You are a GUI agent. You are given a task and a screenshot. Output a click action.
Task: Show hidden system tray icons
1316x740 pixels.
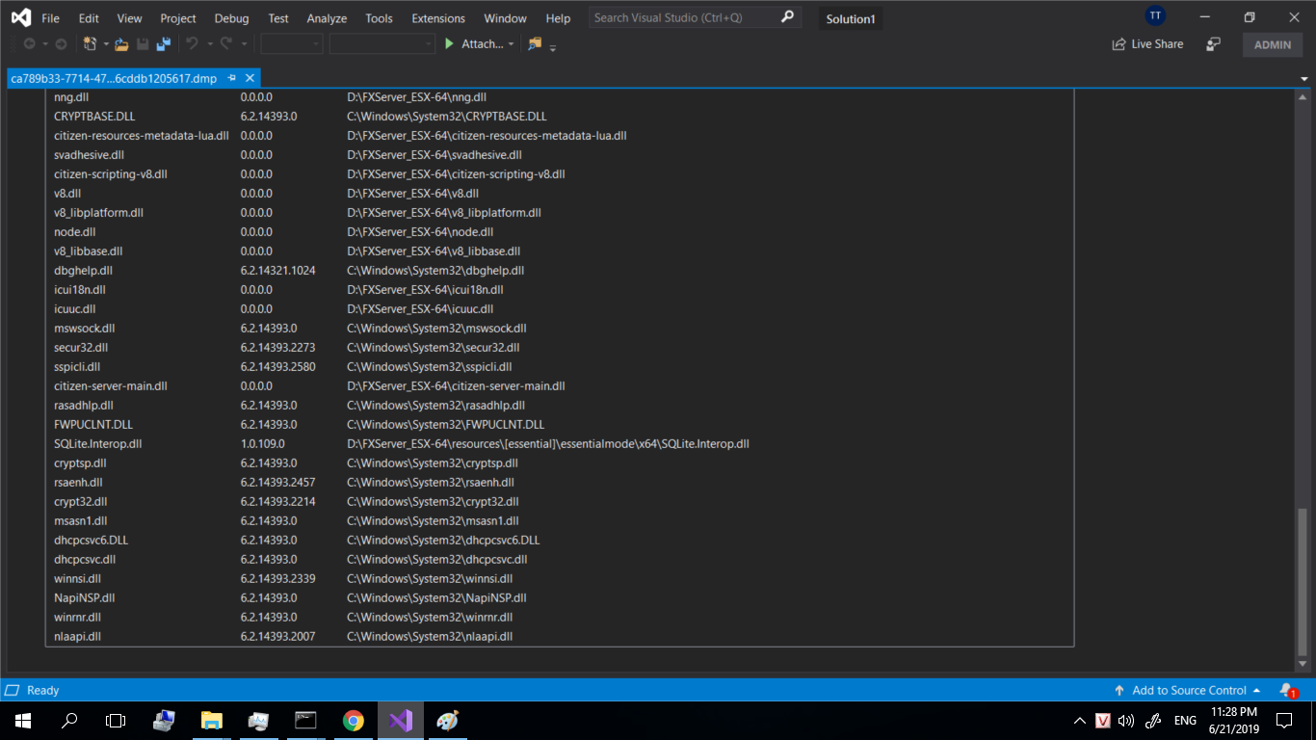pos(1080,720)
